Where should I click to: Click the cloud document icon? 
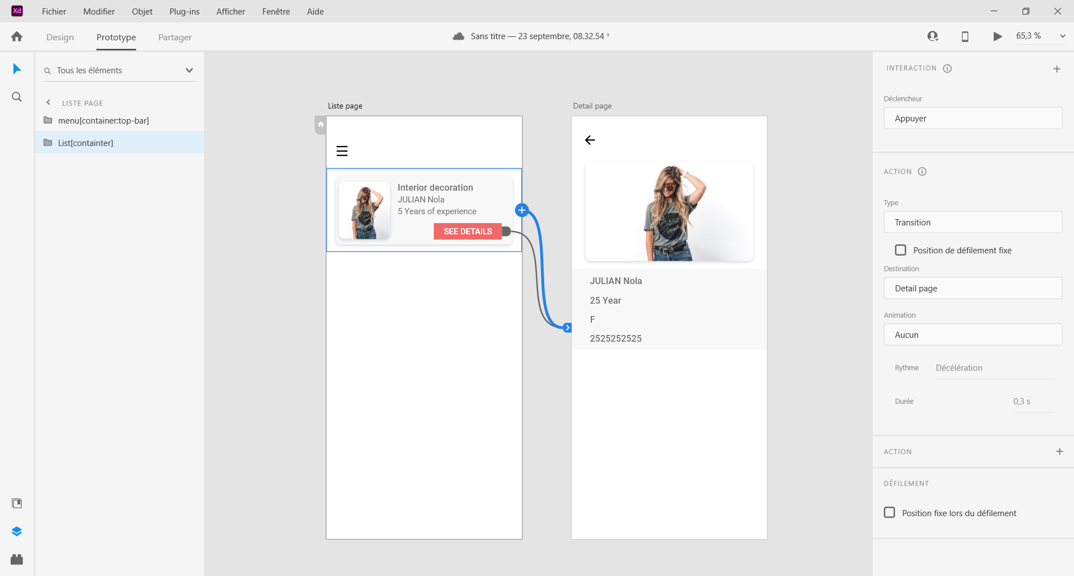point(459,36)
